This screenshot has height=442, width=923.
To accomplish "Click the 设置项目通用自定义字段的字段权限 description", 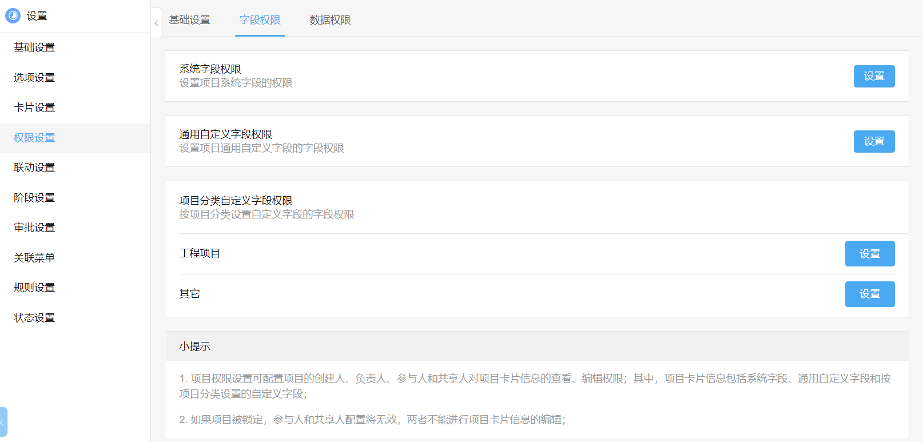I will (x=261, y=148).
